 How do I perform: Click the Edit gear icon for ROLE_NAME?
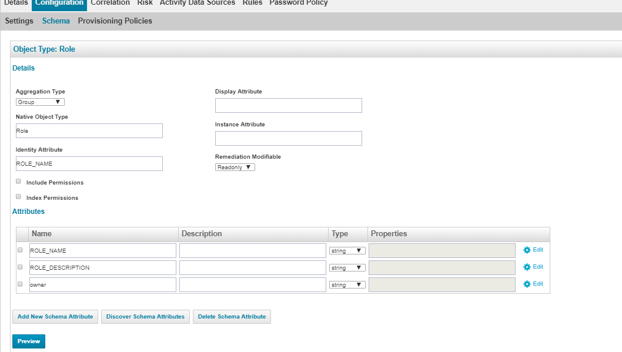pos(532,249)
